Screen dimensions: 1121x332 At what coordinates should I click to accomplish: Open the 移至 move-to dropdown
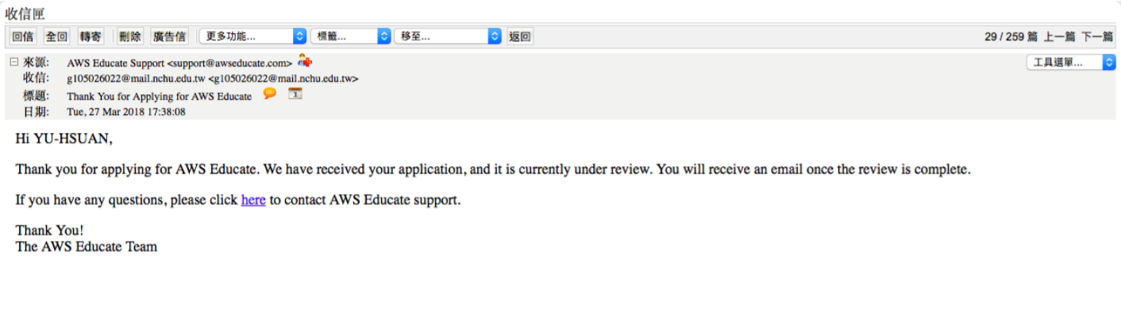coord(448,36)
